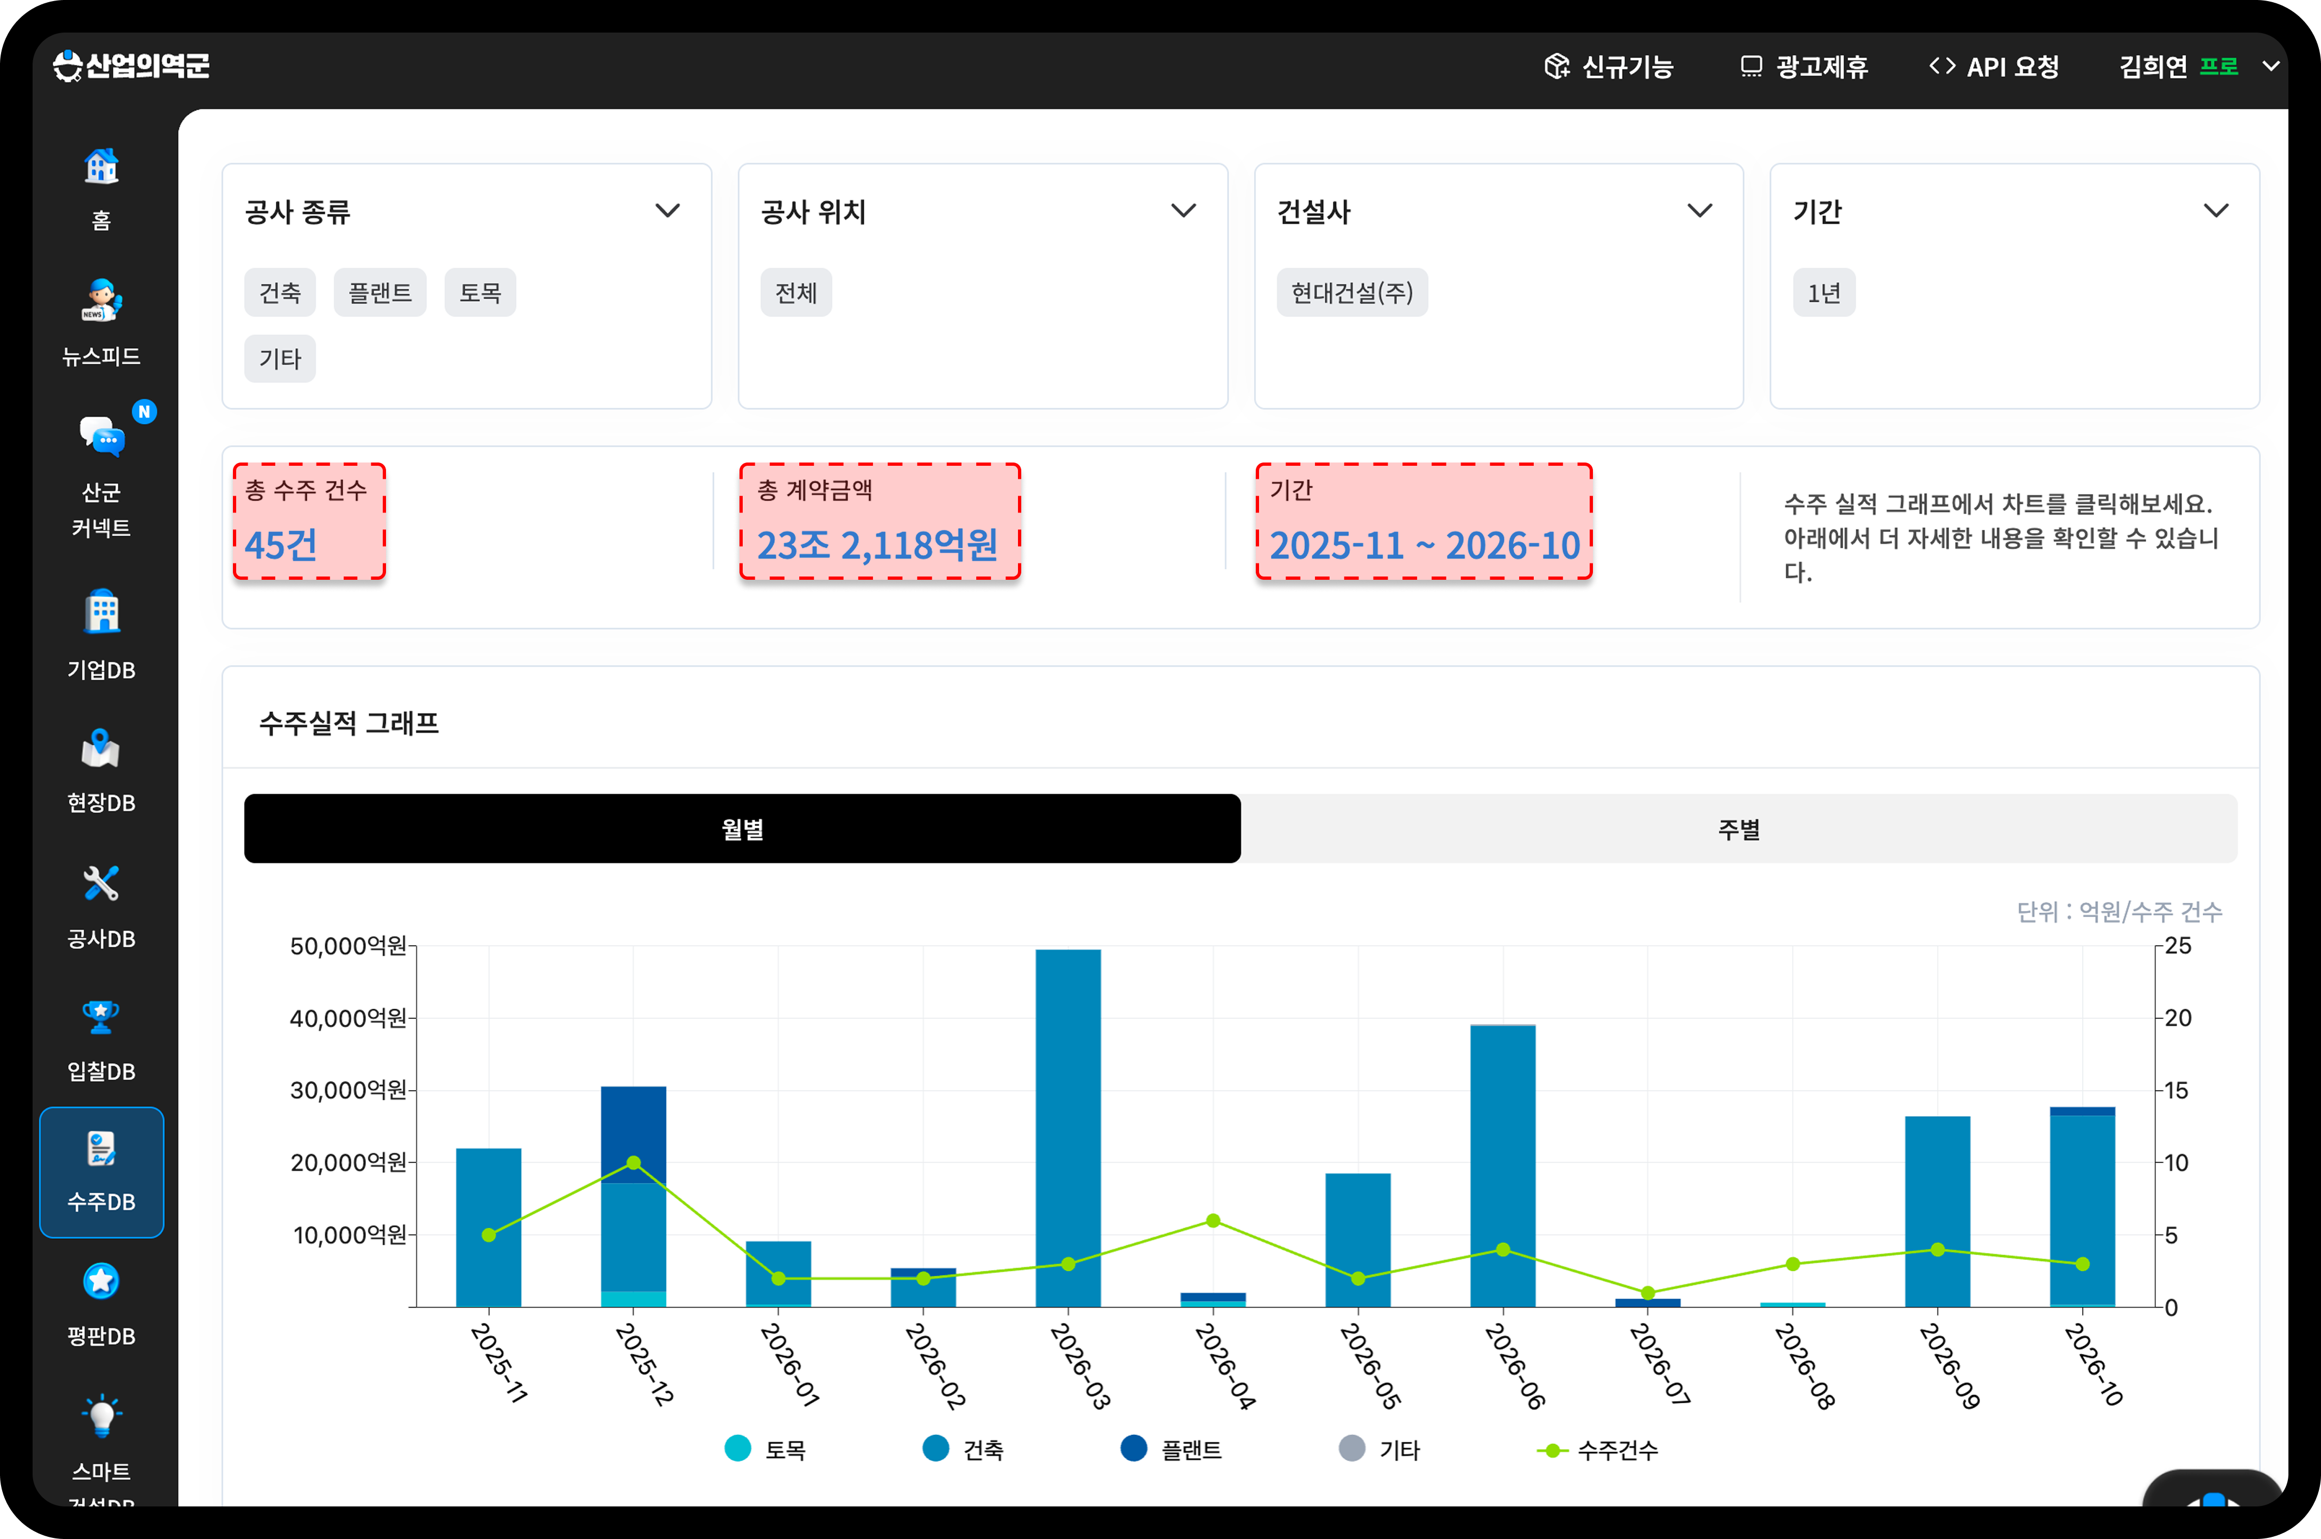Click the 건축 legend color swatch
The image size is (2321, 1539).
[936, 1449]
